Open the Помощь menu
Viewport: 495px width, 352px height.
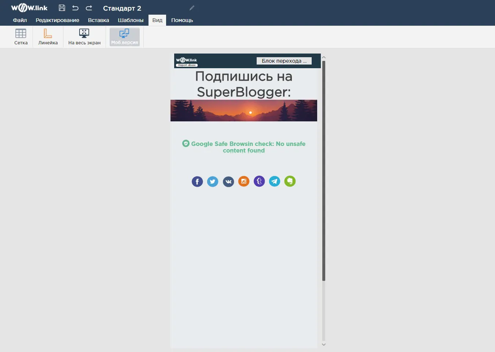coord(182,20)
